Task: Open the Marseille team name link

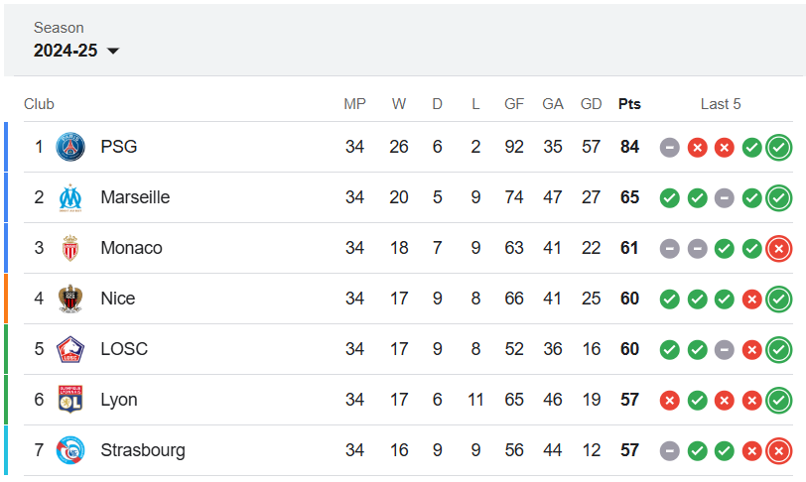Action: pos(135,197)
